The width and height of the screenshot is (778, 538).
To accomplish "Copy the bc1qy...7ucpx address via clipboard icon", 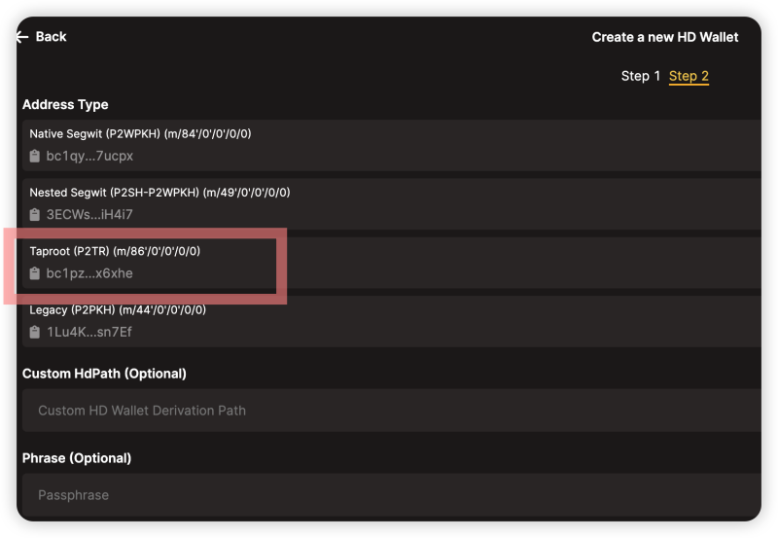I will 34,156.
